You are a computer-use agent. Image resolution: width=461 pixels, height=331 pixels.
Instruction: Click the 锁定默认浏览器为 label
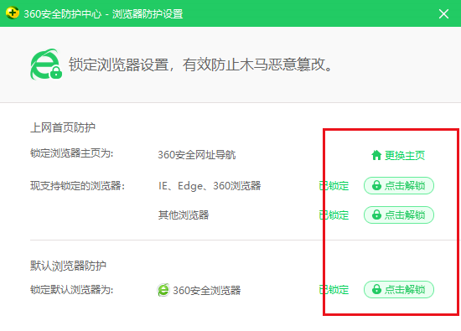(x=72, y=290)
